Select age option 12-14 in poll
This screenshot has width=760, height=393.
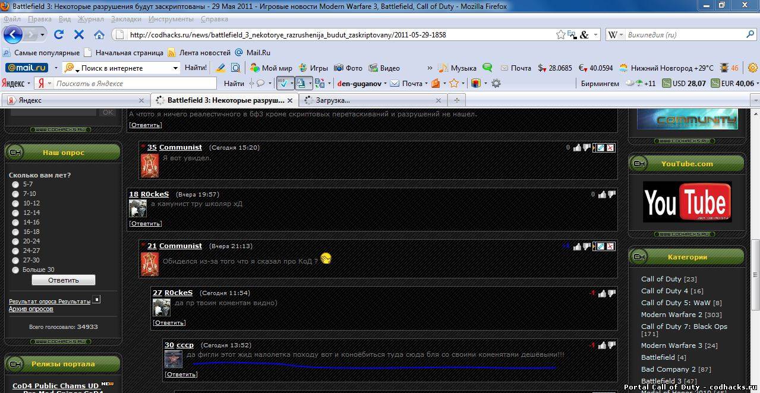(15, 213)
